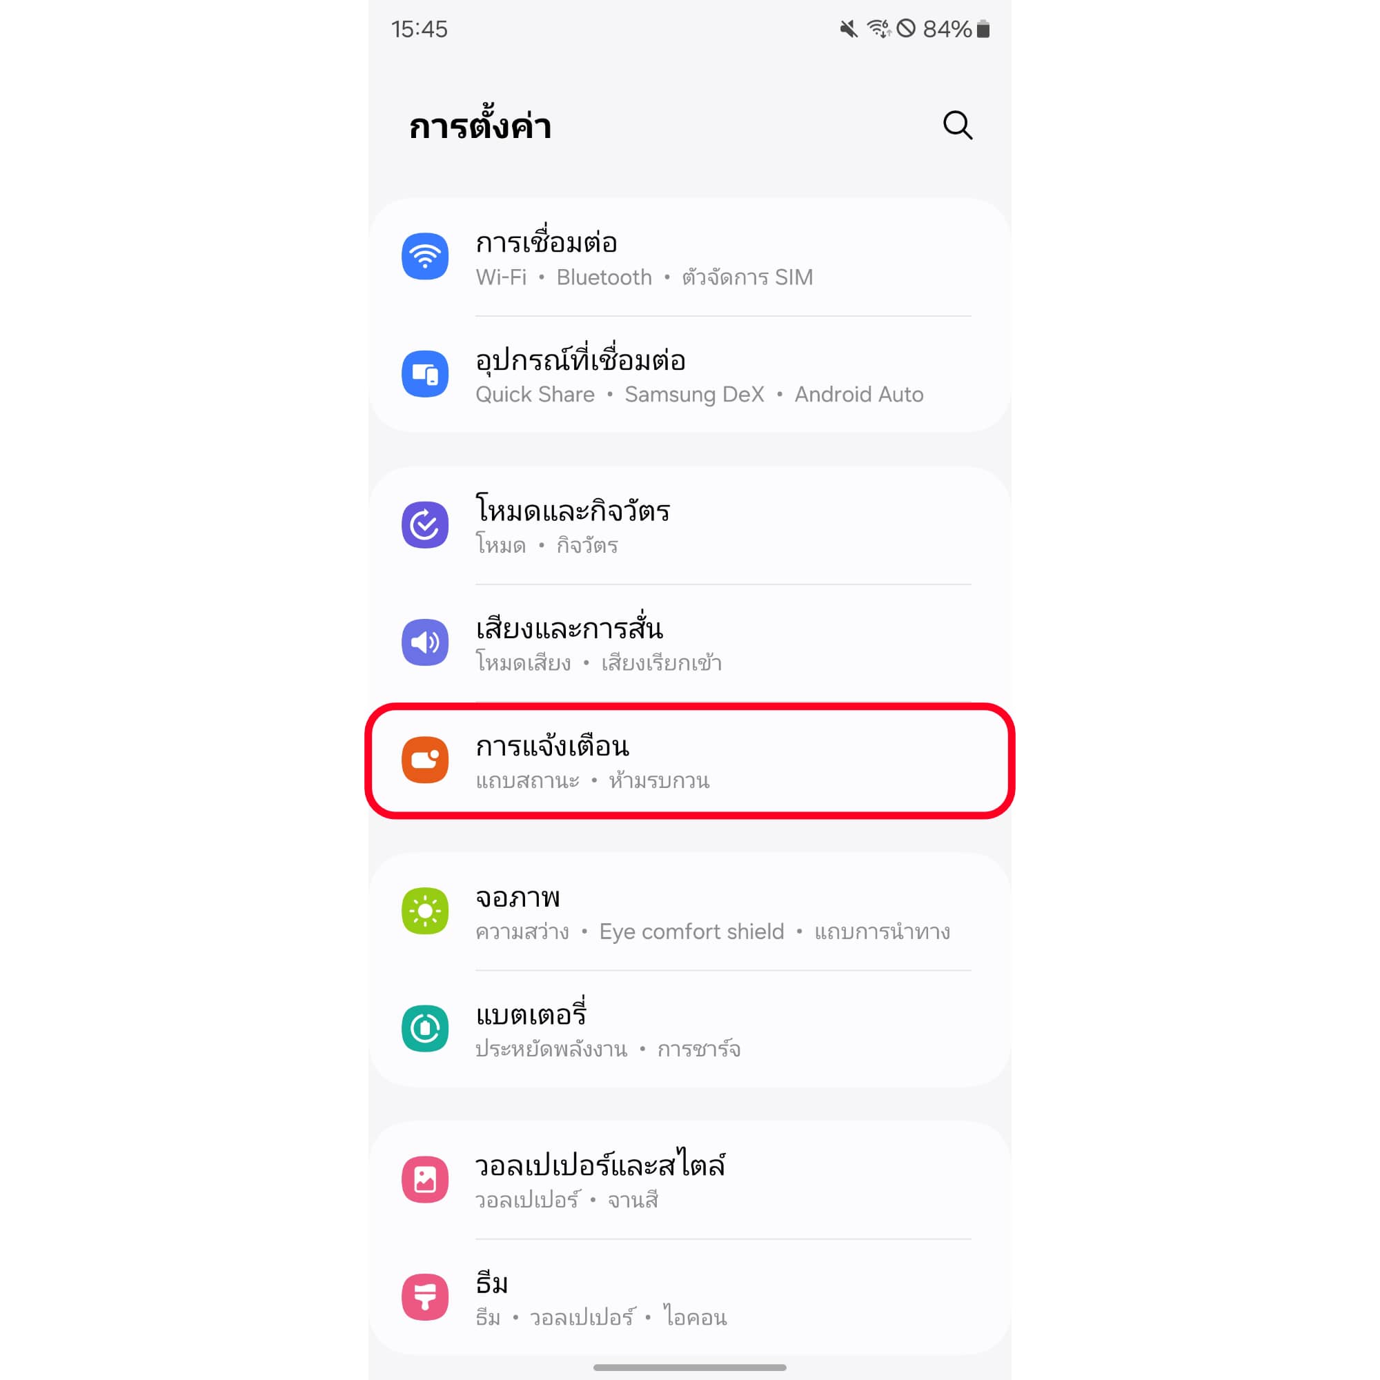
Task: Tap the speaker sound icon
Action: (x=425, y=642)
